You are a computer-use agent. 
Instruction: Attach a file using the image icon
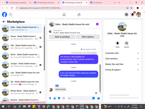click(x=55, y=98)
